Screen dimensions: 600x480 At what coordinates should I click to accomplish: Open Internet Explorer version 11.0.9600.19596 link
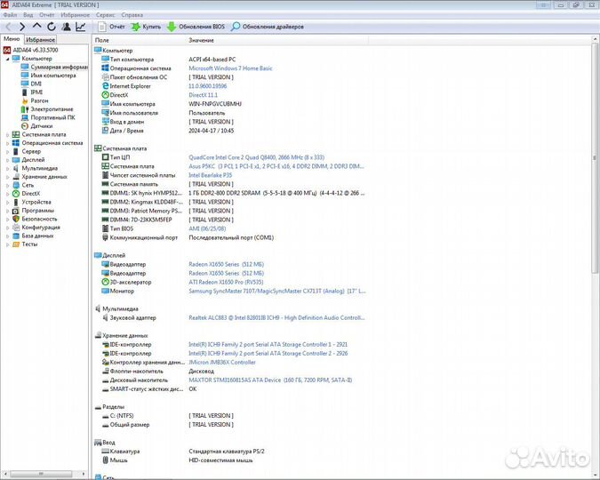pos(208,86)
